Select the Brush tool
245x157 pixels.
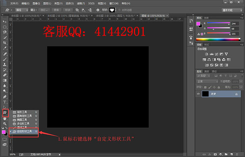point(4,59)
